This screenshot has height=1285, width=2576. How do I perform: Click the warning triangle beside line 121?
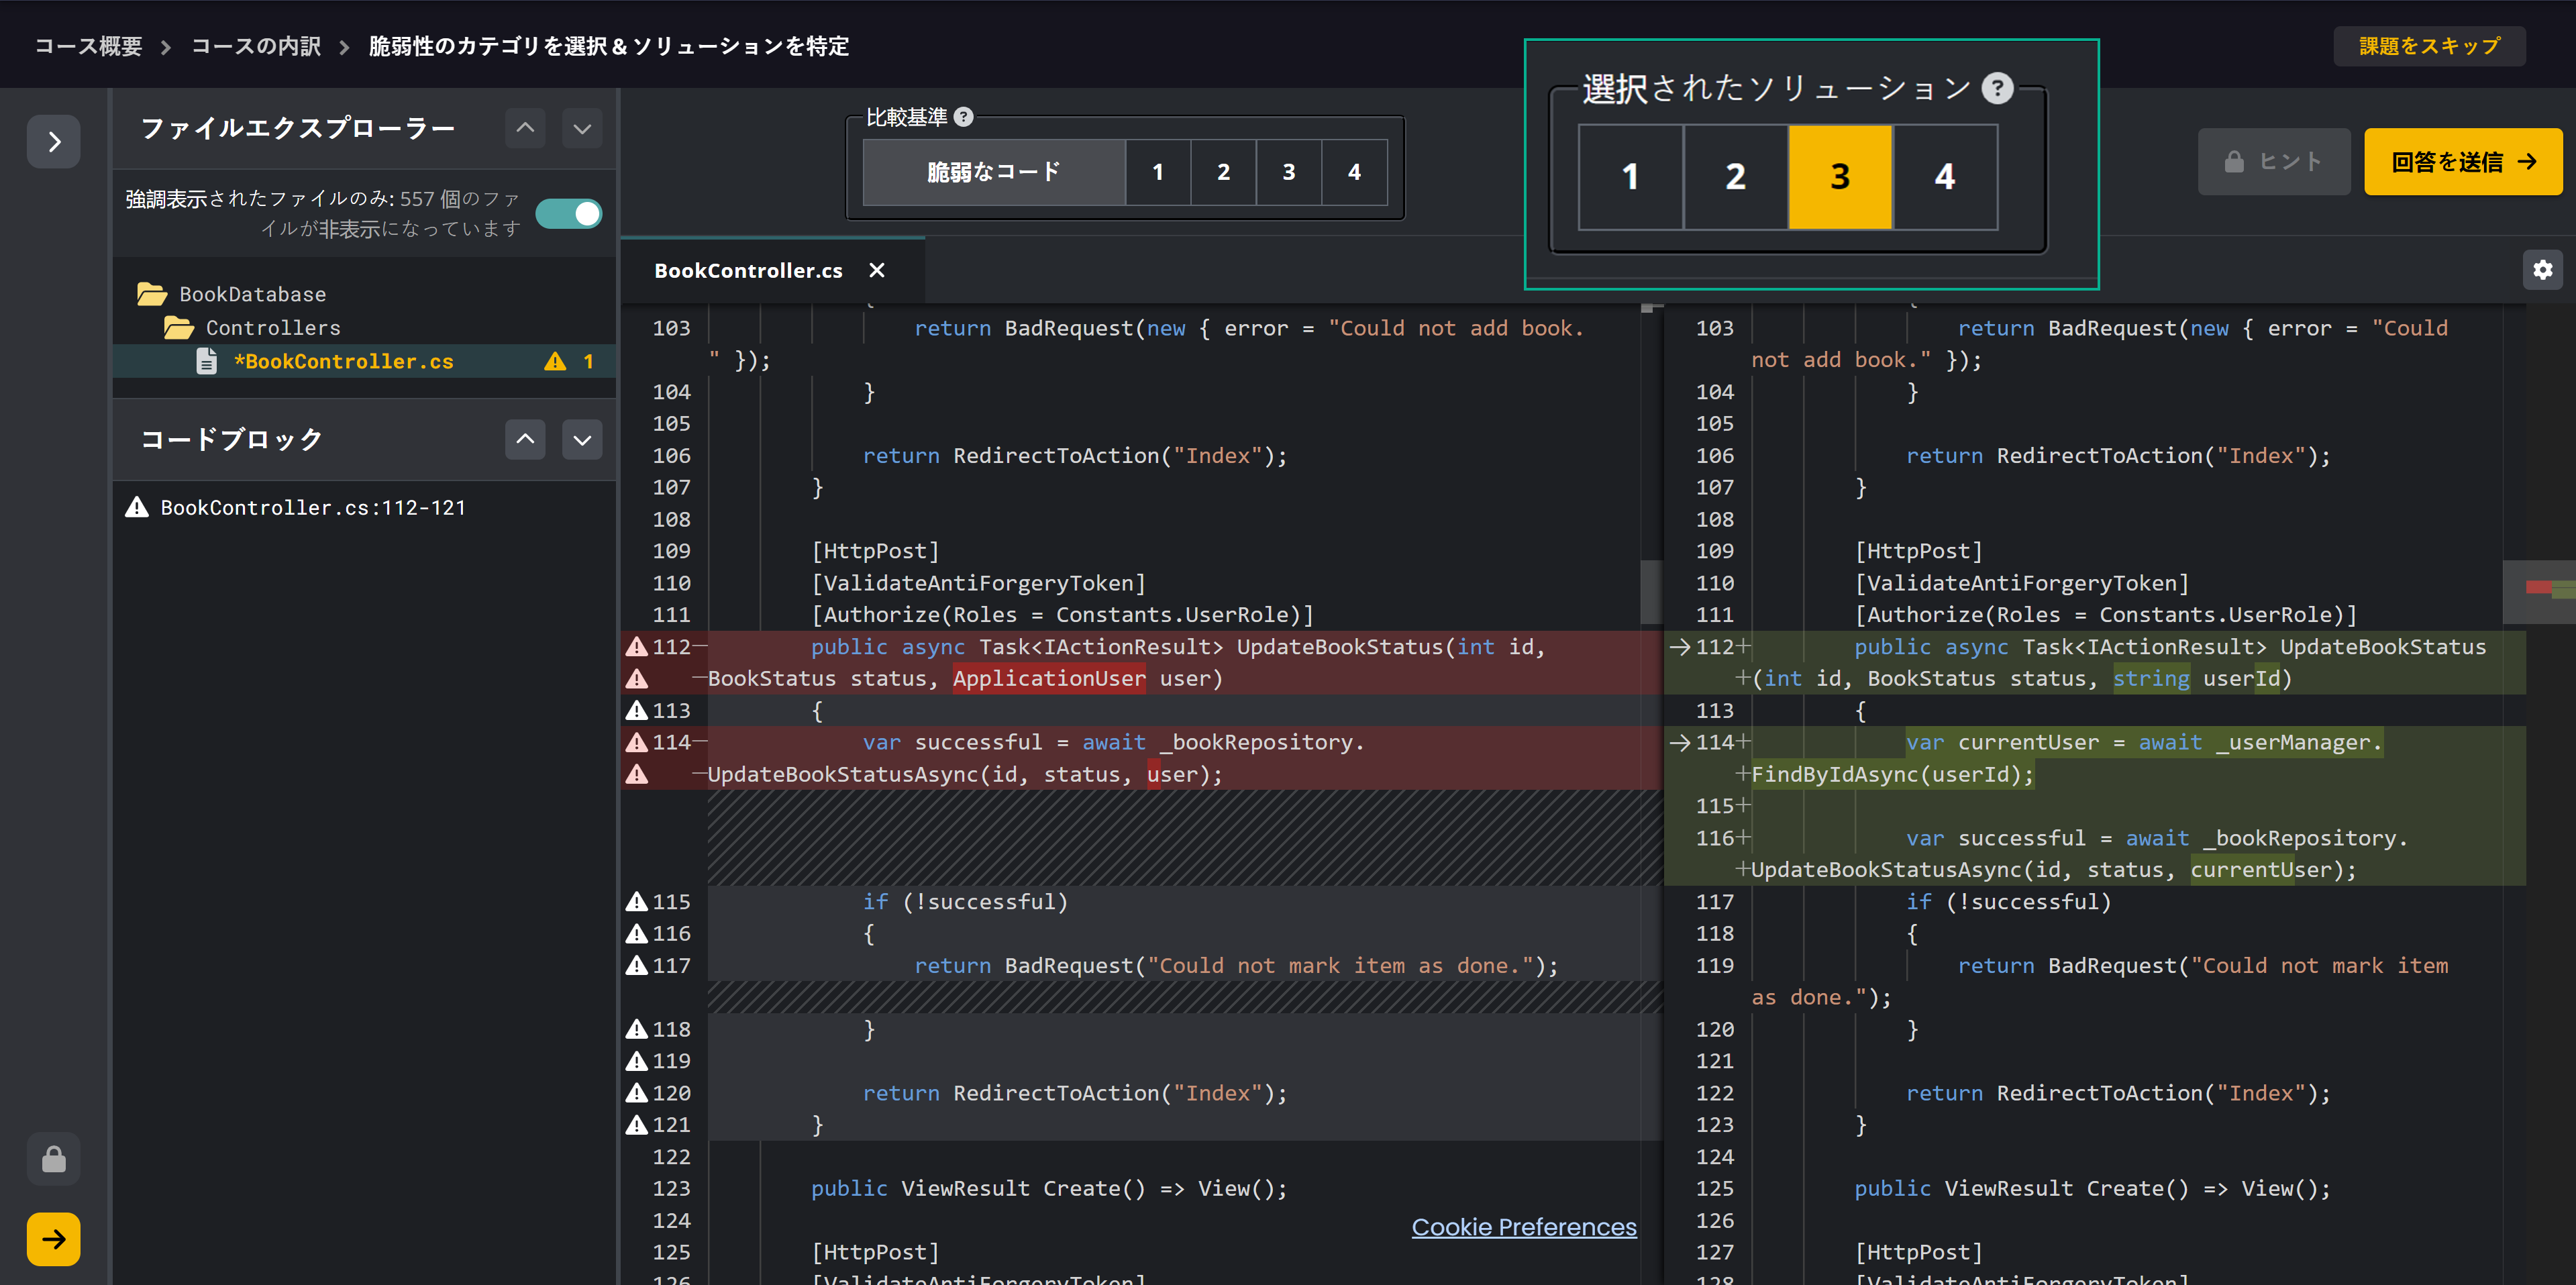coord(637,1125)
